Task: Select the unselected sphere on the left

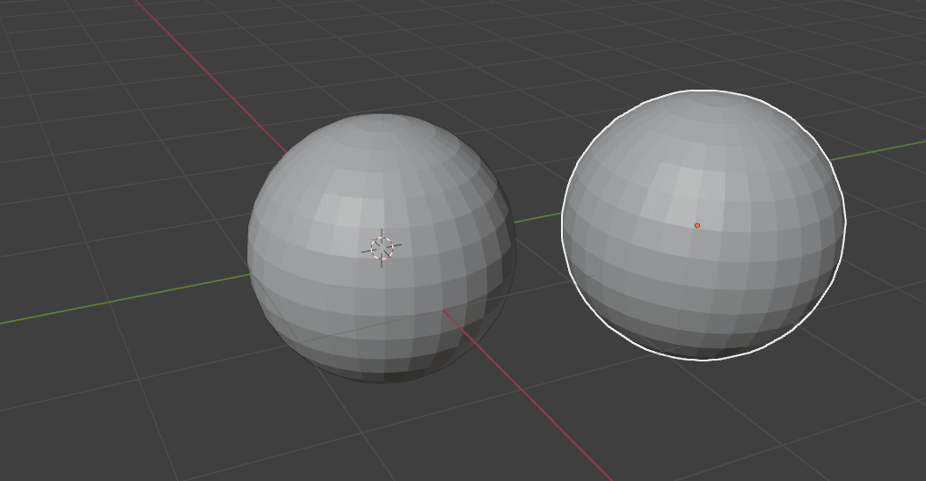Action: click(x=308, y=290)
